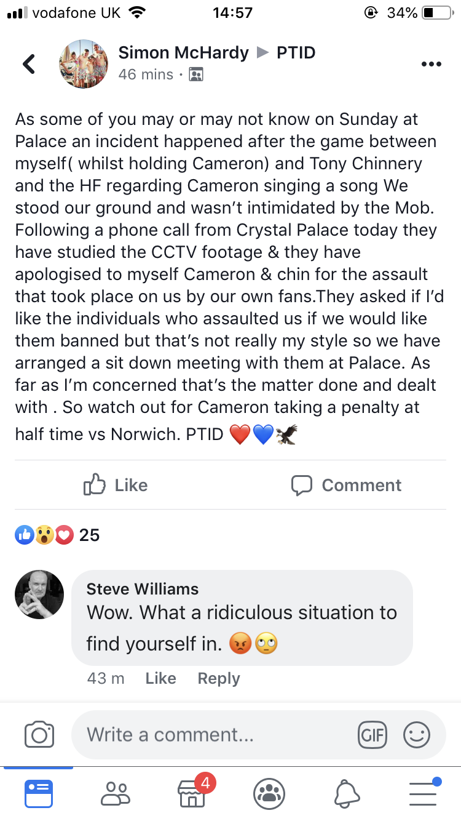This screenshot has height=821, width=461.
Task: Open the Notifications bell tab
Action: click(346, 793)
